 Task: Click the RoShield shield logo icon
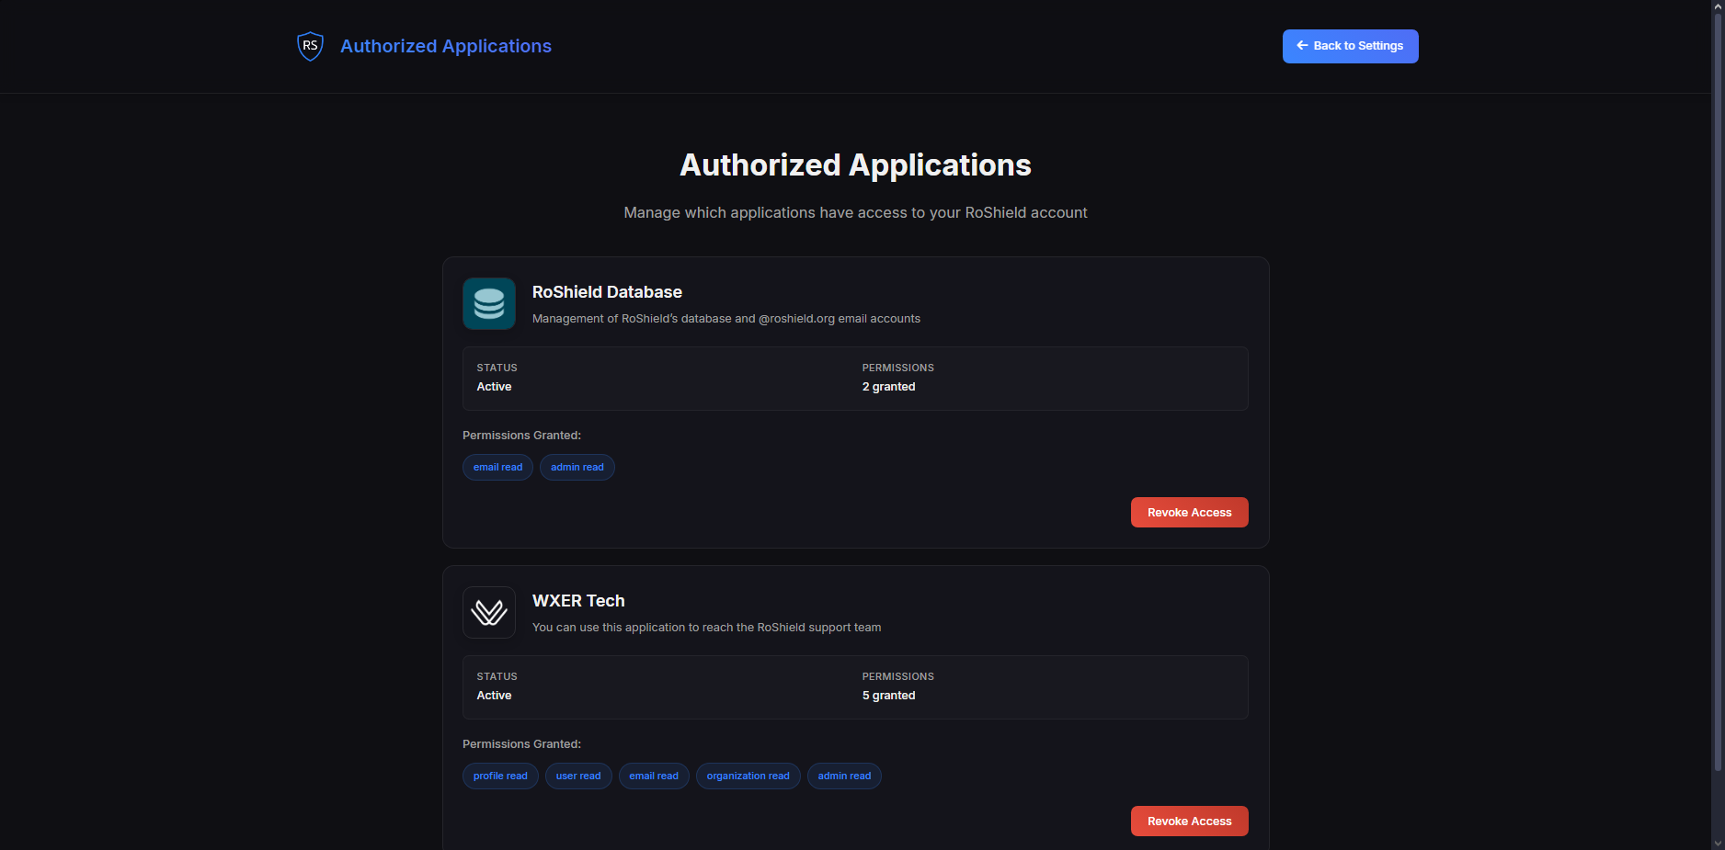coord(311,46)
